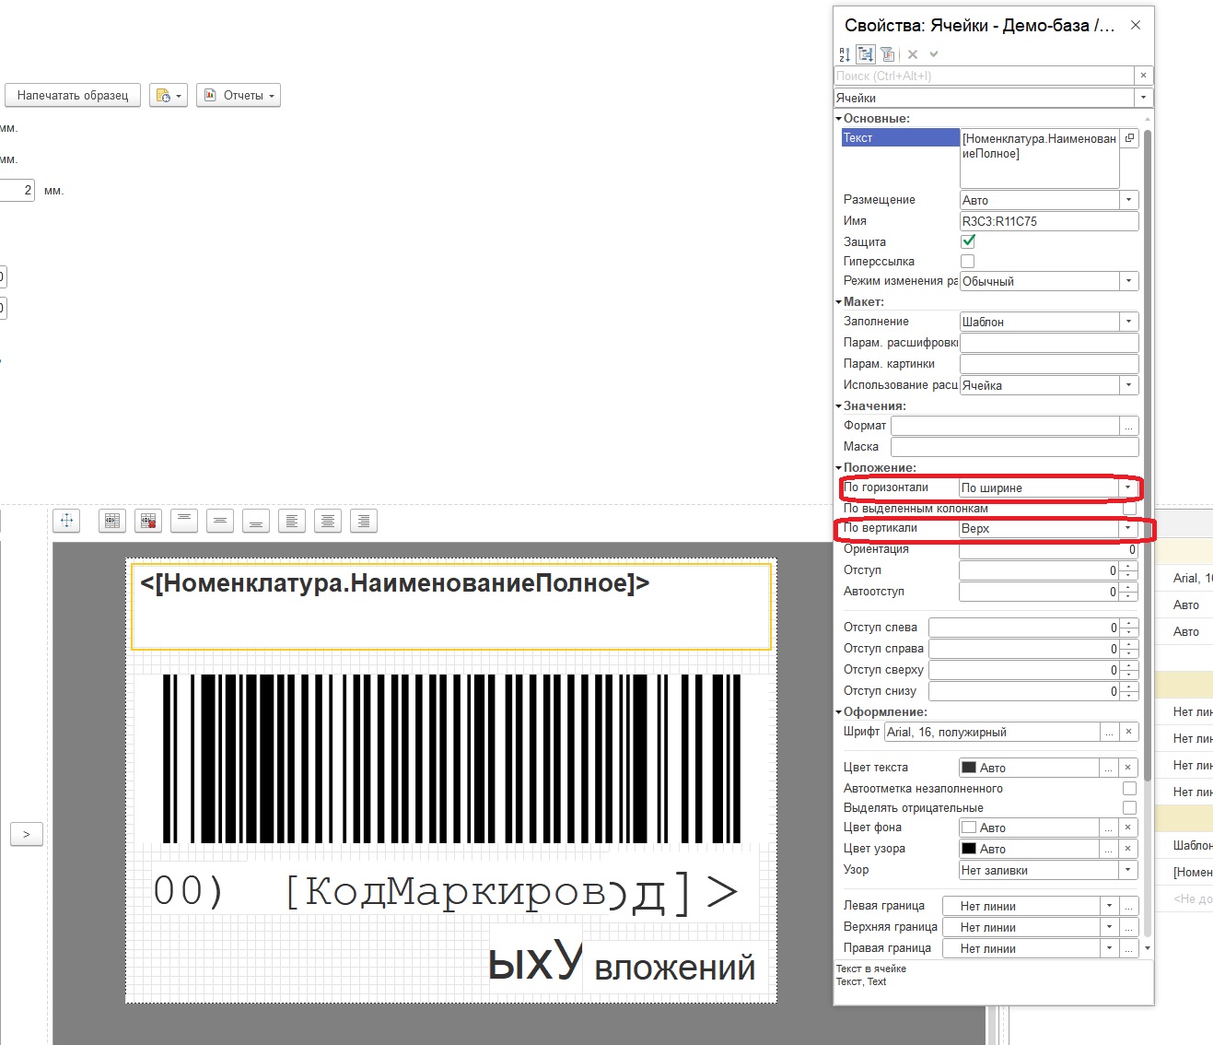Open the Левая граница line style dropdown
The height and width of the screenshot is (1045, 1213).
tap(1110, 906)
